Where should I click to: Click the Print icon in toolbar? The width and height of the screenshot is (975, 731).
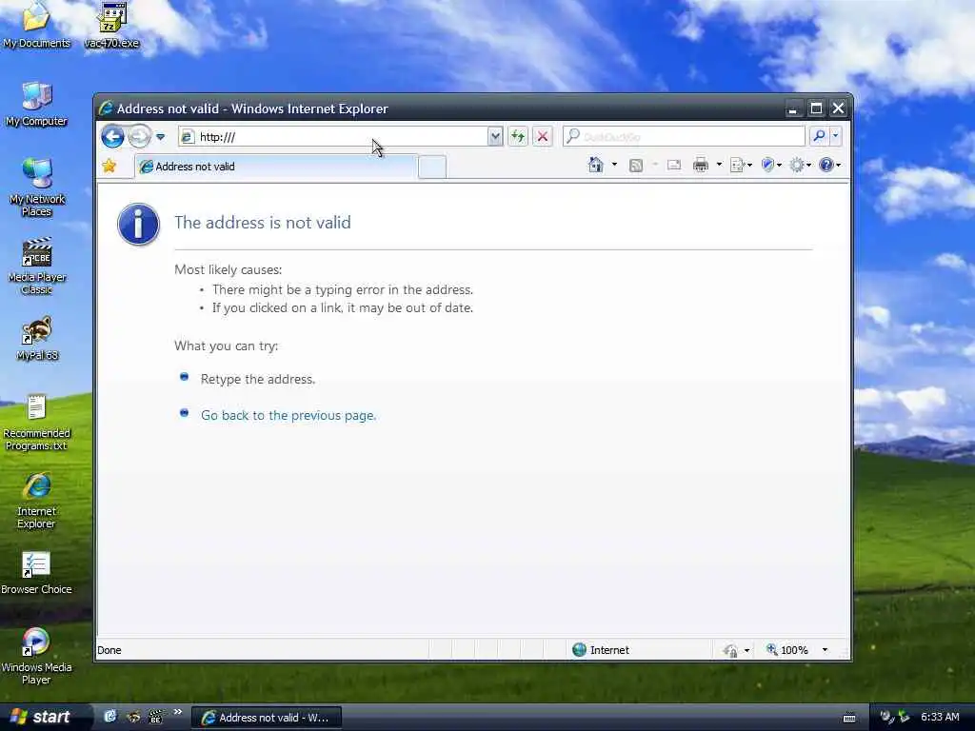701,165
